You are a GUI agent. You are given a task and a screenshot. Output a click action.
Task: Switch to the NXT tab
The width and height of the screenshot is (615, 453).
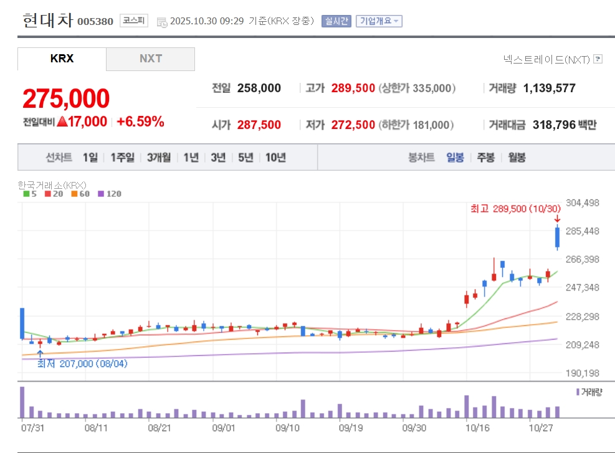pyautogui.click(x=150, y=59)
